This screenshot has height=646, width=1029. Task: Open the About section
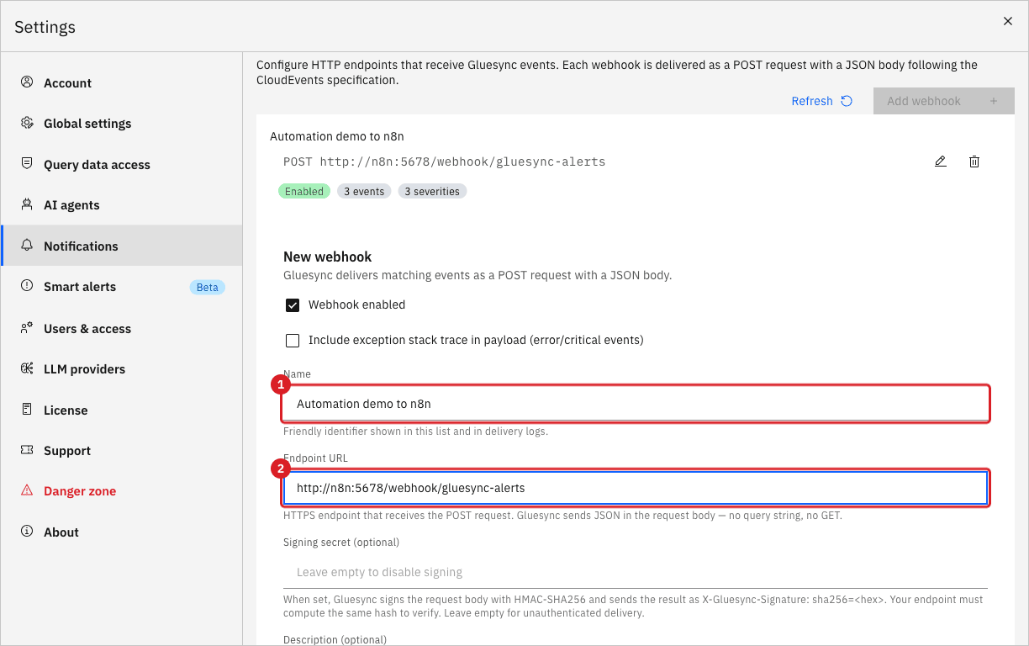coord(122,532)
